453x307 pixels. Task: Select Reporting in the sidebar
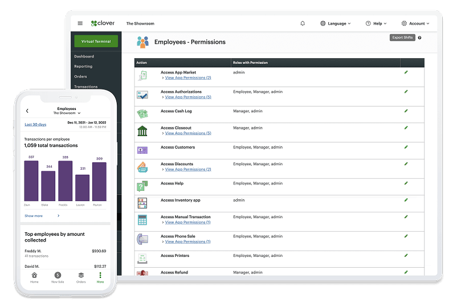coord(83,67)
